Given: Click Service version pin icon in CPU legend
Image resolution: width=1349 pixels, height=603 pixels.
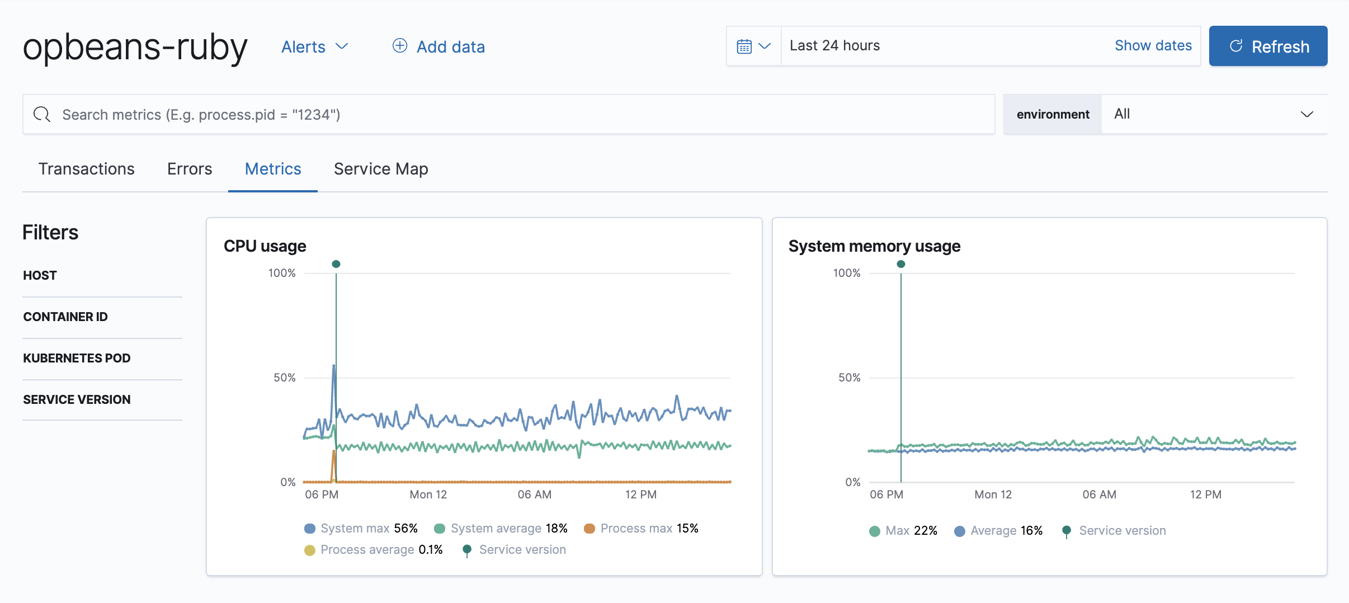Looking at the screenshot, I should (467, 550).
